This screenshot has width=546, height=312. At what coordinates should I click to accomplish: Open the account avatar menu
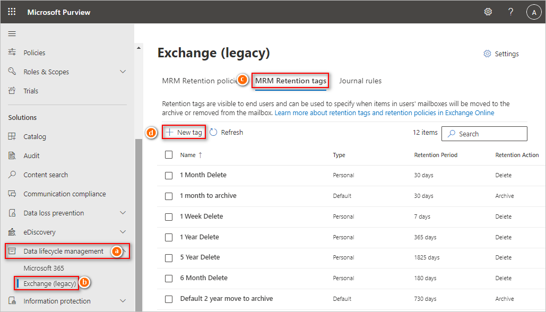534,12
